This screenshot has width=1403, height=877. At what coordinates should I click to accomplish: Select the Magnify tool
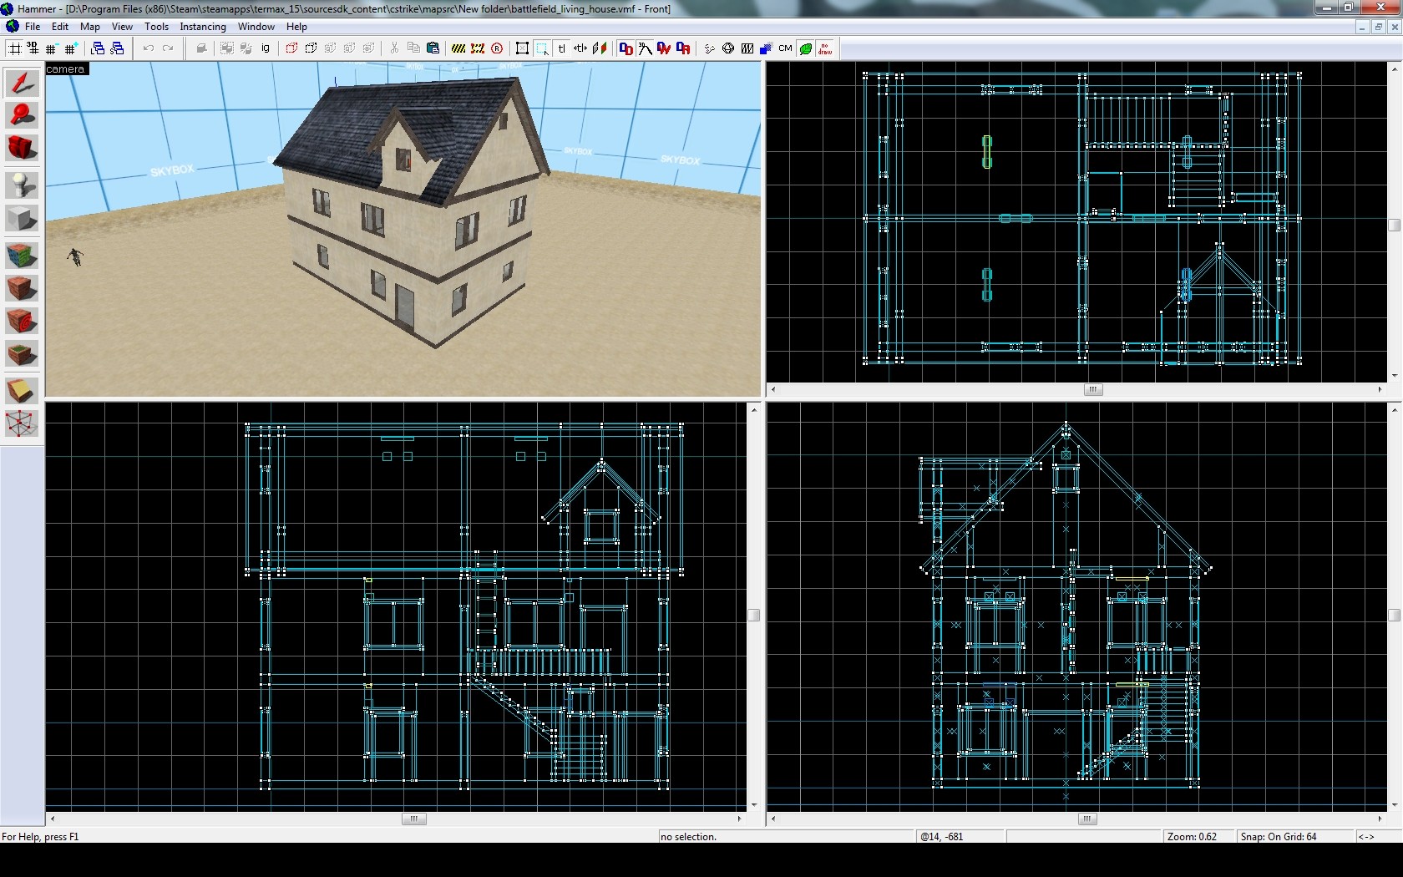22,115
